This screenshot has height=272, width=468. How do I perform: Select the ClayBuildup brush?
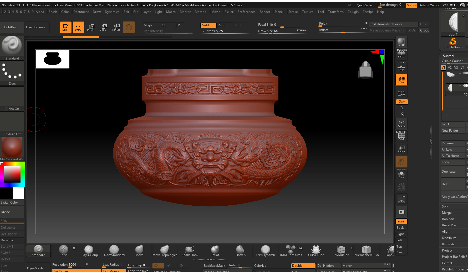(x=89, y=250)
